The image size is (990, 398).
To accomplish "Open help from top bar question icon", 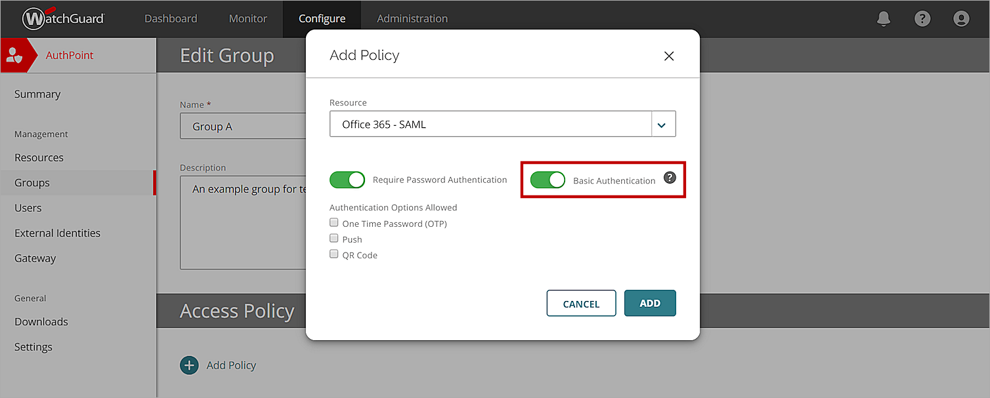I will tap(922, 18).
